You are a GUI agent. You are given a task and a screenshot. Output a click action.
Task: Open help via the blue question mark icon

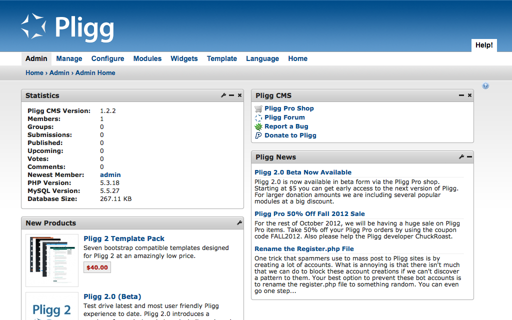point(485,85)
